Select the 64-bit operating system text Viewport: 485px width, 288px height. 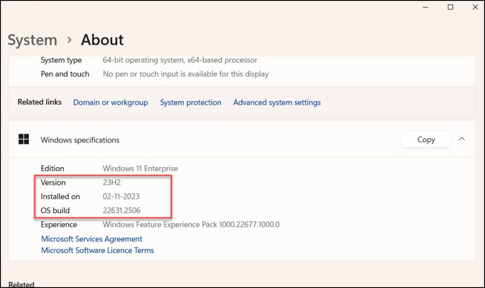tap(180, 60)
